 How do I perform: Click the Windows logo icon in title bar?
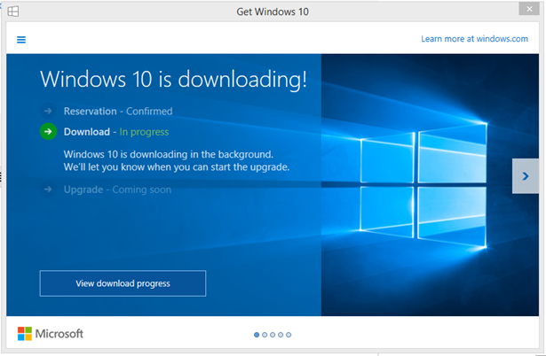pos(13,12)
